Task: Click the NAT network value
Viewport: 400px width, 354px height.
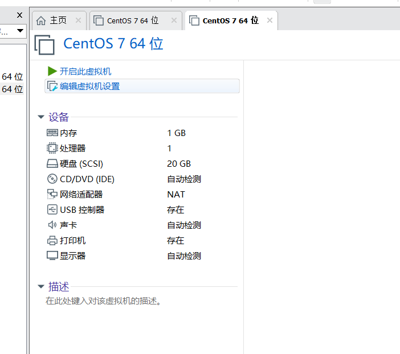Action: 176,195
